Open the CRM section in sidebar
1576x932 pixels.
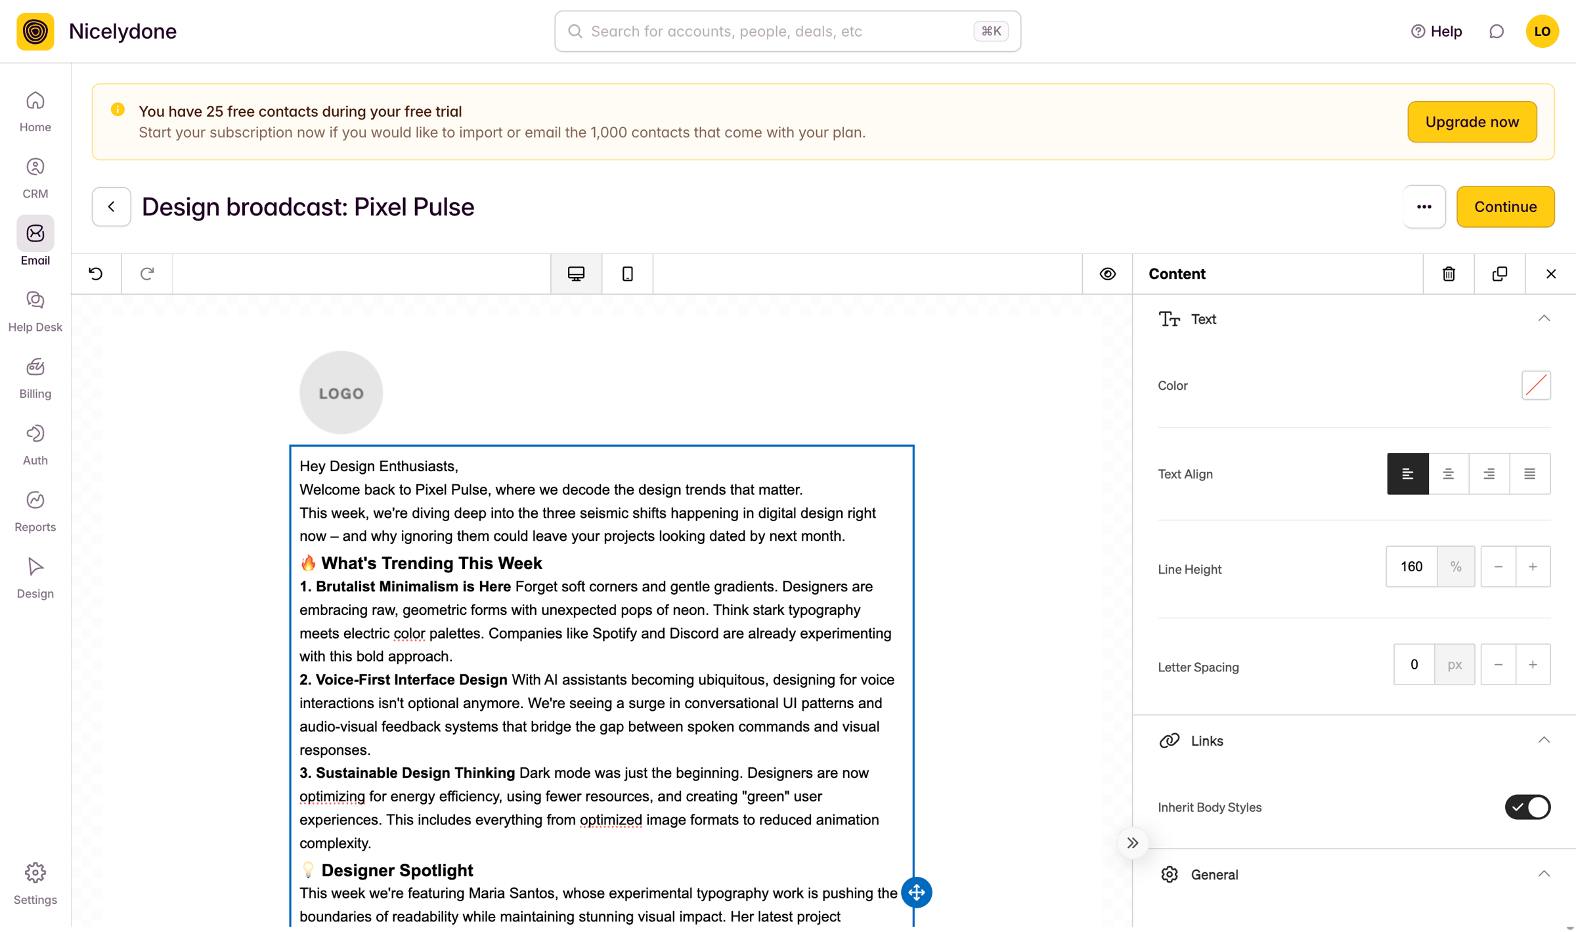tap(35, 179)
